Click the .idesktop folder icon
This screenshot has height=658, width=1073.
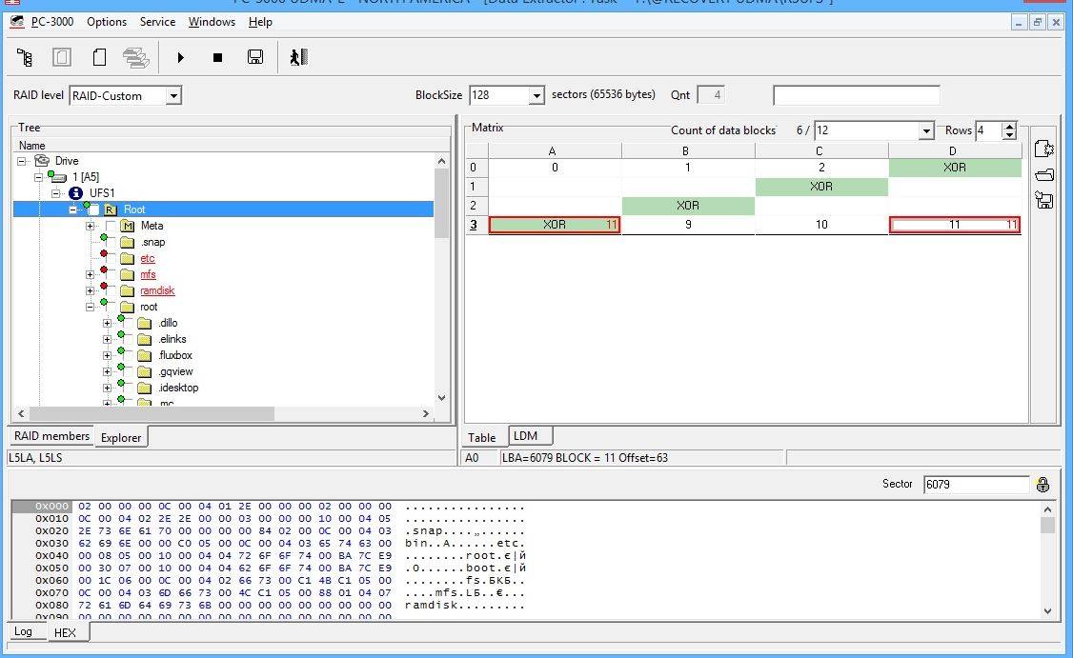pos(145,388)
